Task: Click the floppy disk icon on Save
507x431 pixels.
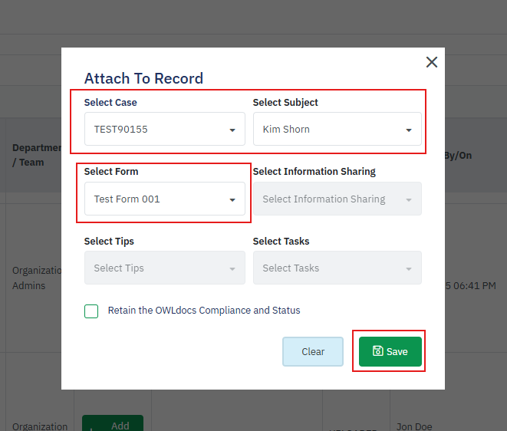Action: (x=377, y=351)
